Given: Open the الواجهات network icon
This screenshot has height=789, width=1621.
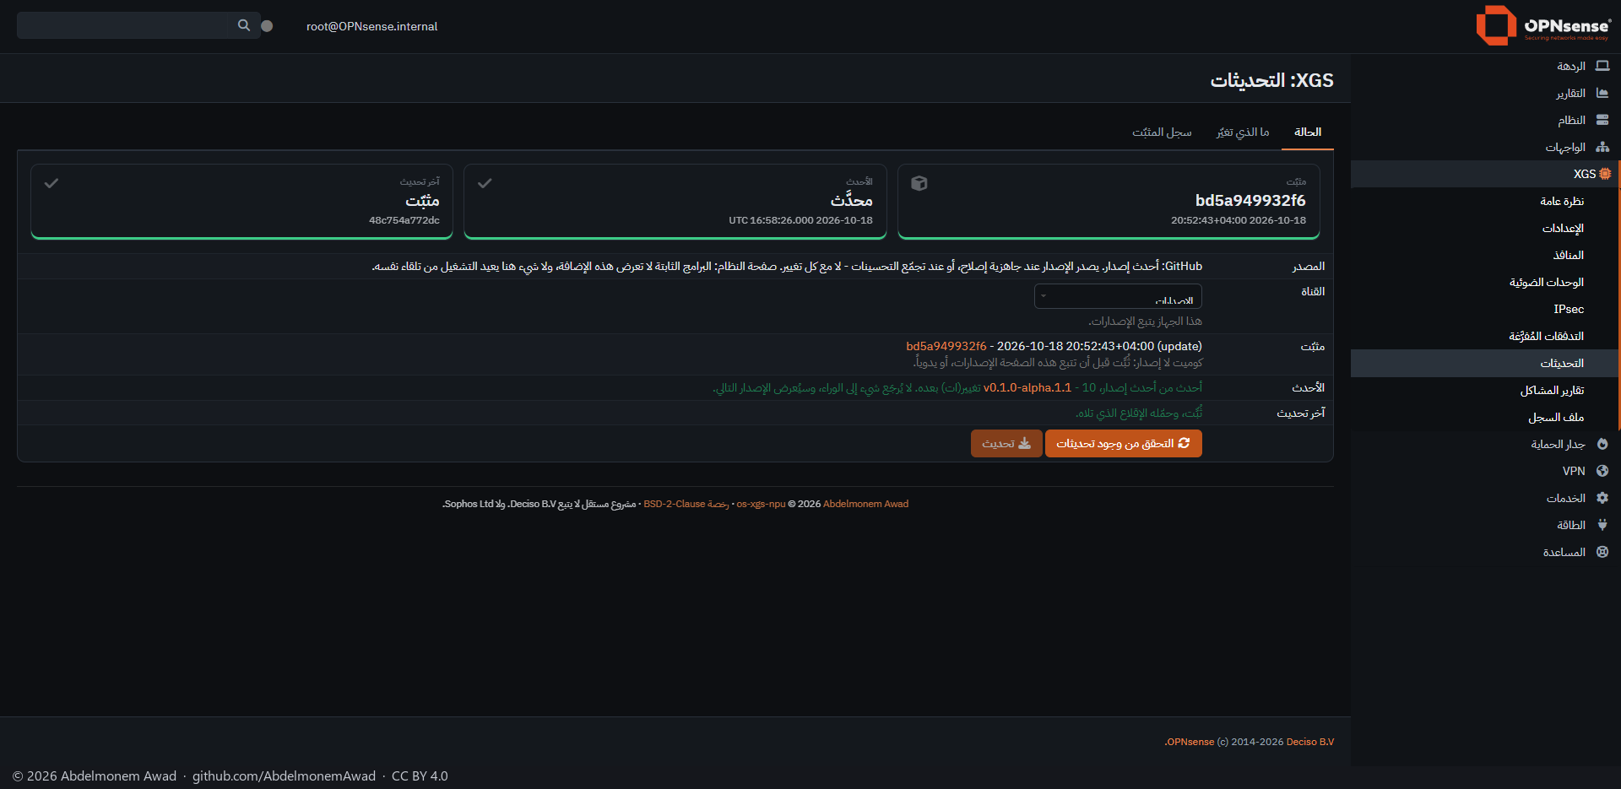Looking at the screenshot, I should 1602,147.
